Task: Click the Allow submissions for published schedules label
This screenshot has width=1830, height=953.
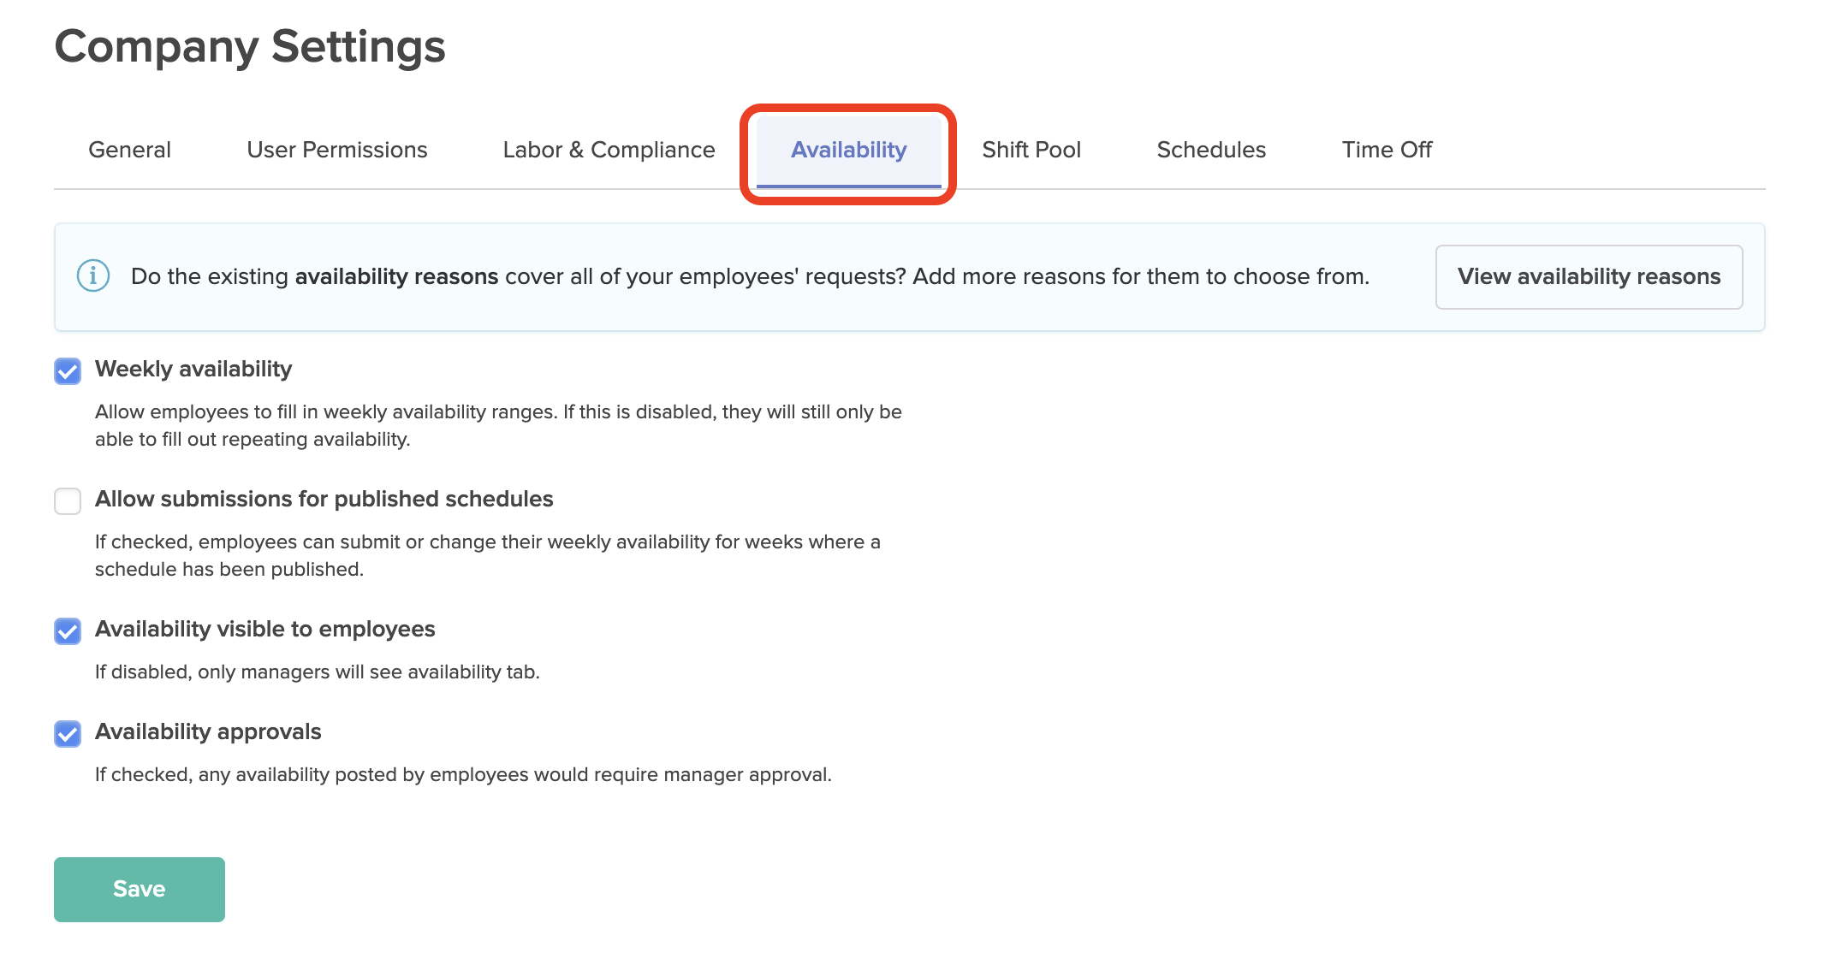Action: tap(324, 499)
